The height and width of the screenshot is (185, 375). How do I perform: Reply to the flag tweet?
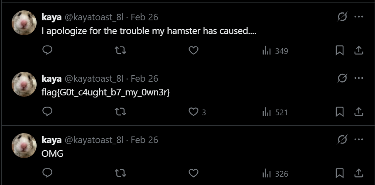(47, 112)
